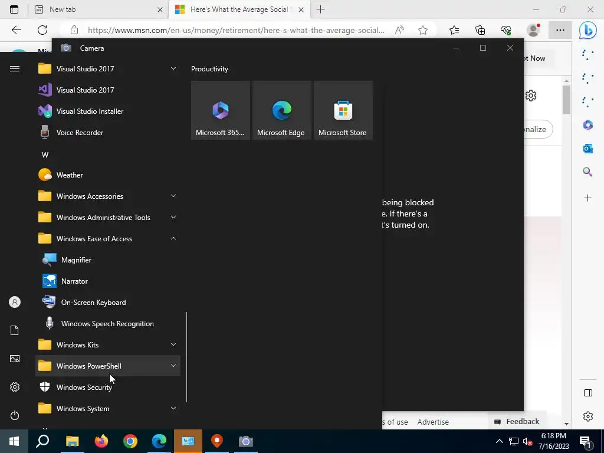Open Bing chat icon in Edge

588,30
